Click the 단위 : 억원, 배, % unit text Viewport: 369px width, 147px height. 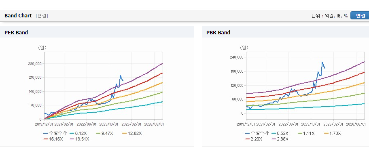click(329, 16)
